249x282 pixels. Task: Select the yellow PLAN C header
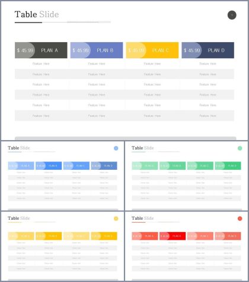[x=152, y=50]
